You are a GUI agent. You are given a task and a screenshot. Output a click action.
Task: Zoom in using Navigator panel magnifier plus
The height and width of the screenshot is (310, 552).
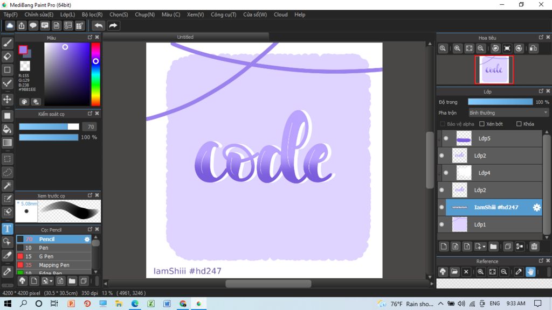[x=457, y=48]
